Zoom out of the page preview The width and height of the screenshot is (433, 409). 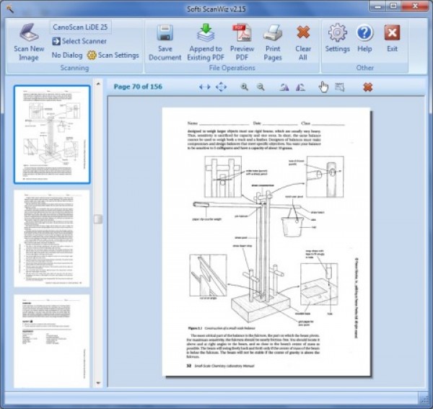pos(261,87)
